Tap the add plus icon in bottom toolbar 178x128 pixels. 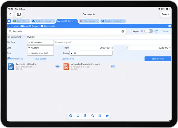coord(71,116)
